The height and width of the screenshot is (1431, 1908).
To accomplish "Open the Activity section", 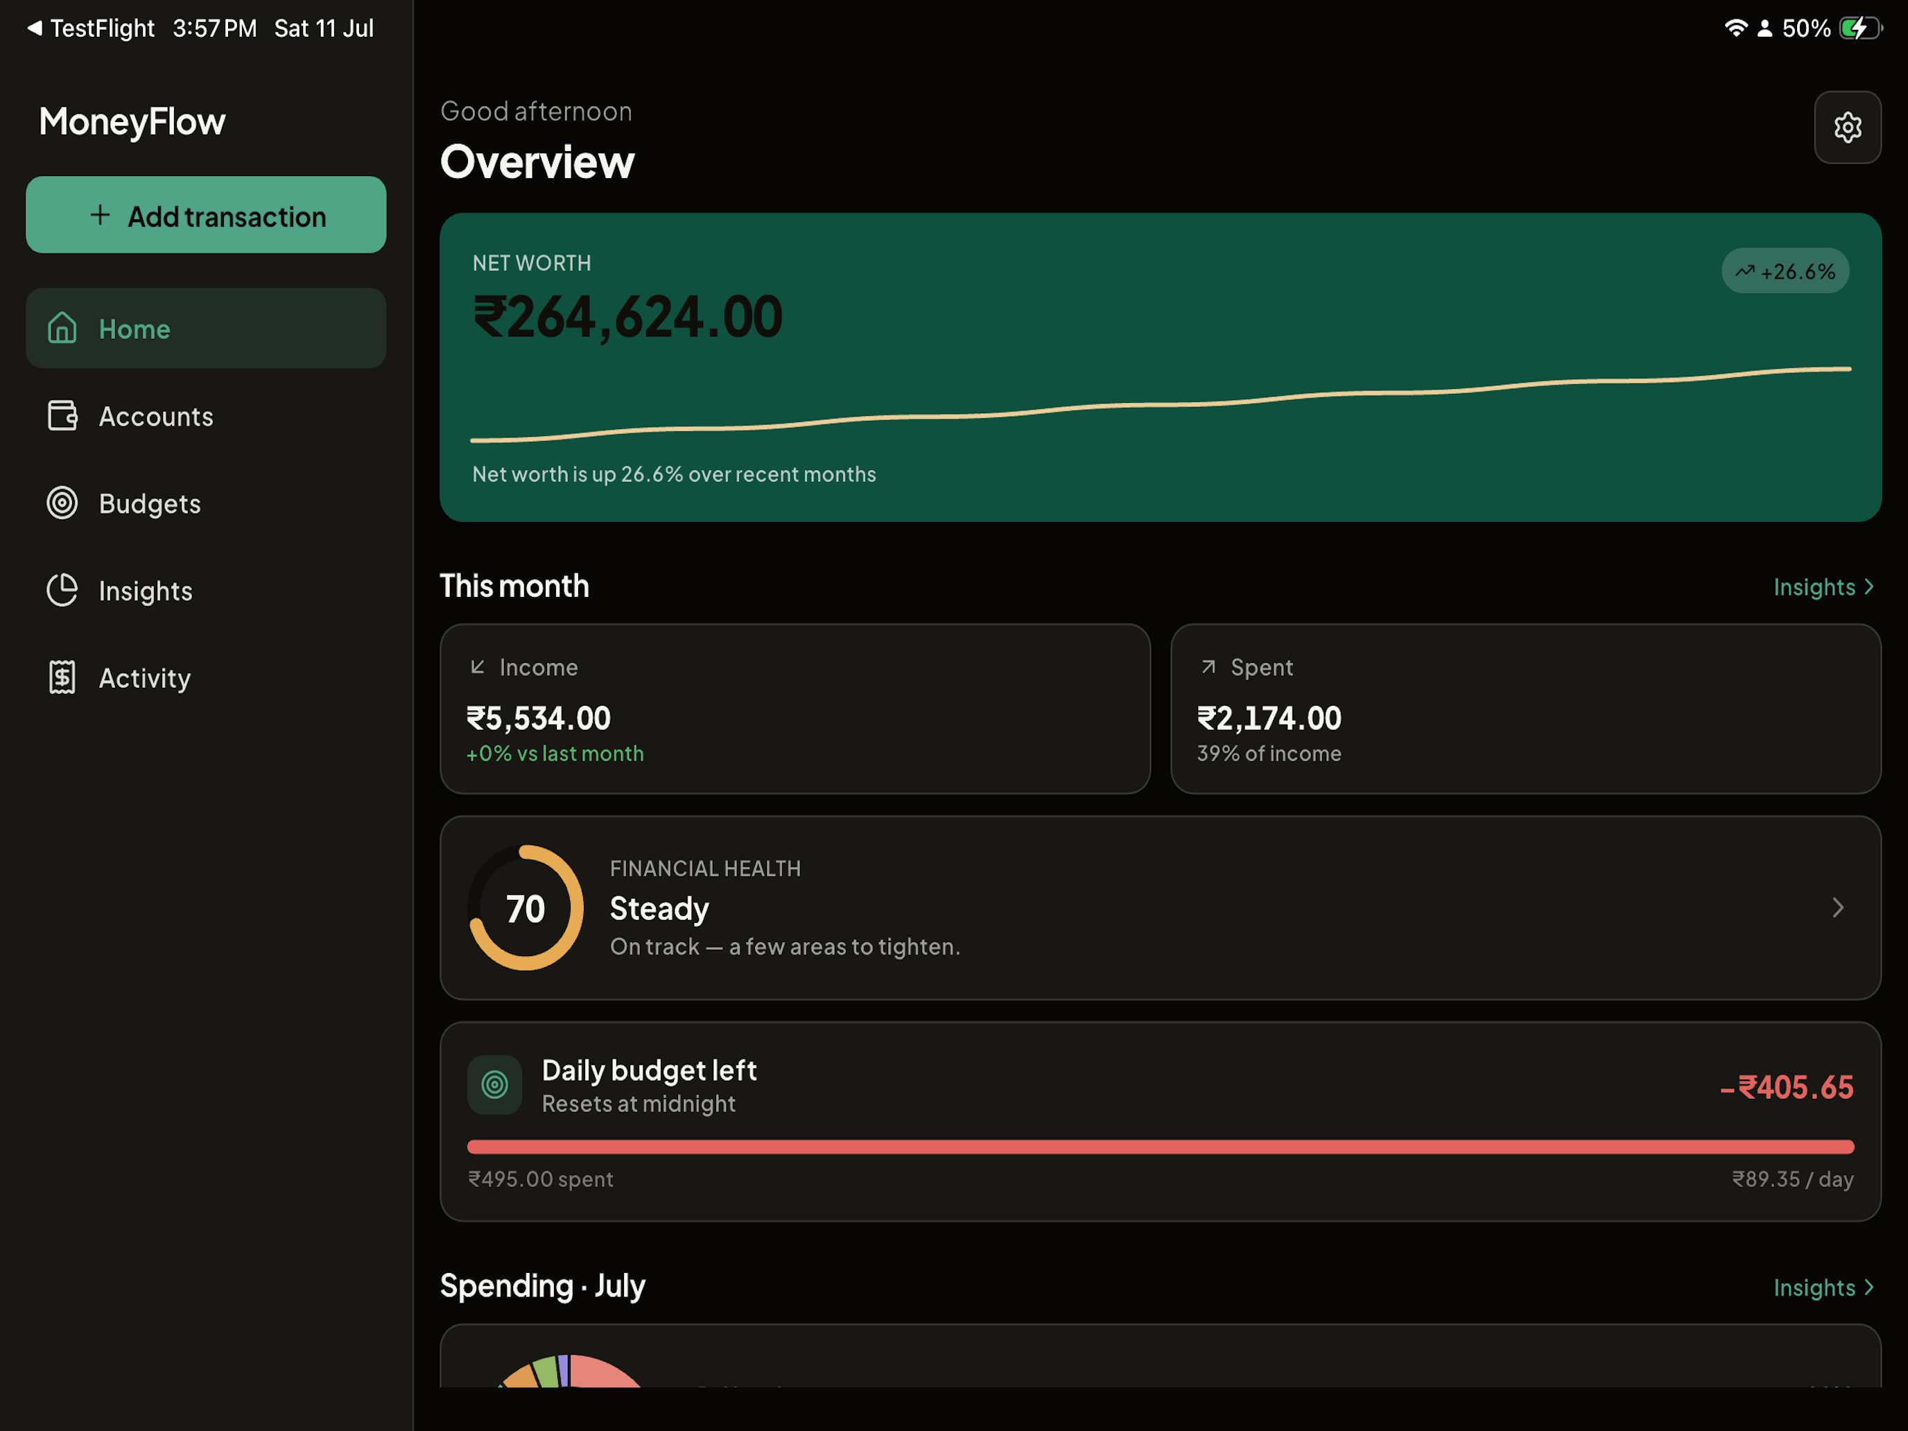I will click(x=206, y=677).
